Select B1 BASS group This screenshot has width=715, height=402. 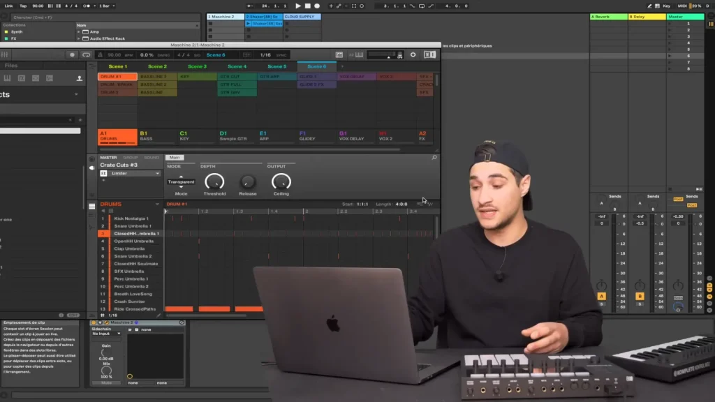tap(157, 136)
